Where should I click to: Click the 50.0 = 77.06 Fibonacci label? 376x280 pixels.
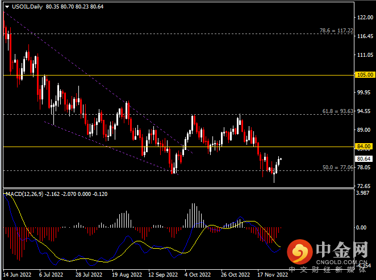[x=337, y=168]
